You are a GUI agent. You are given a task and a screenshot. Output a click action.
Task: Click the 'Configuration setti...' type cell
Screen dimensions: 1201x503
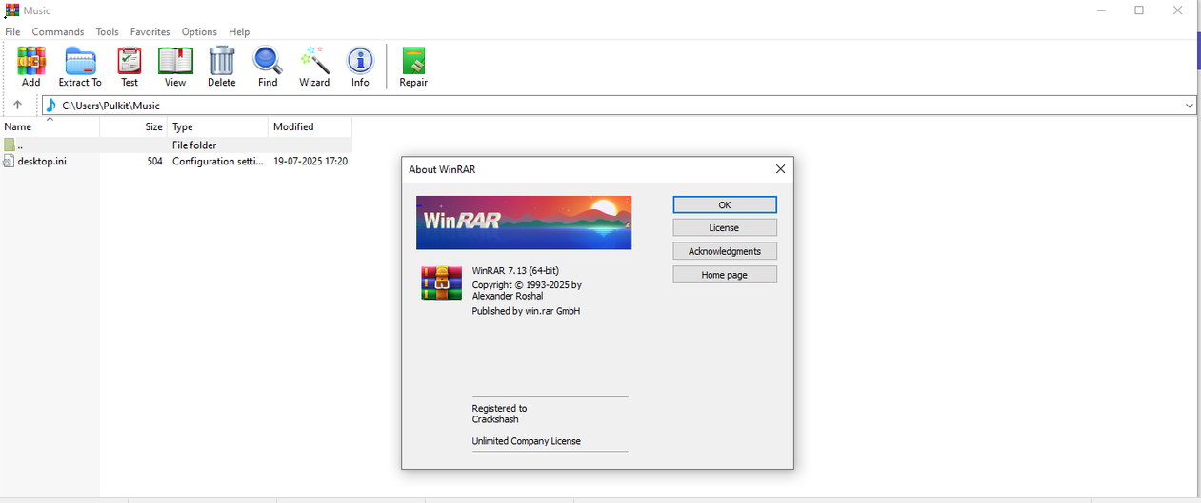coord(217,162)
